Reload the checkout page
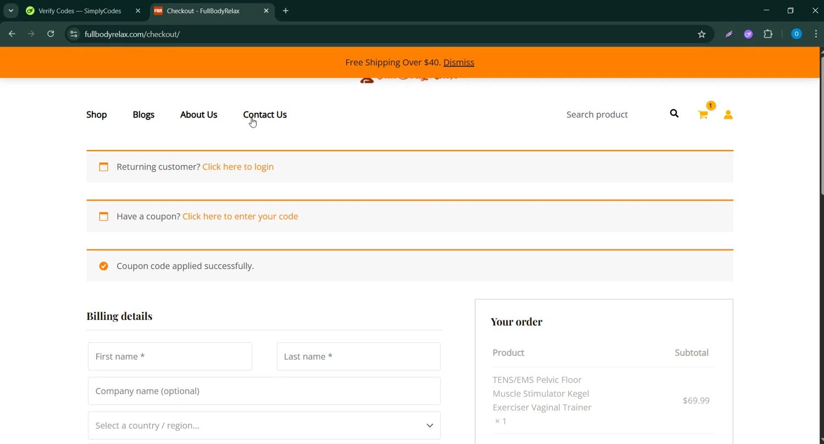The height and width of the screenshot is (444, 824). pyautogui.click(x=51, y=34)
